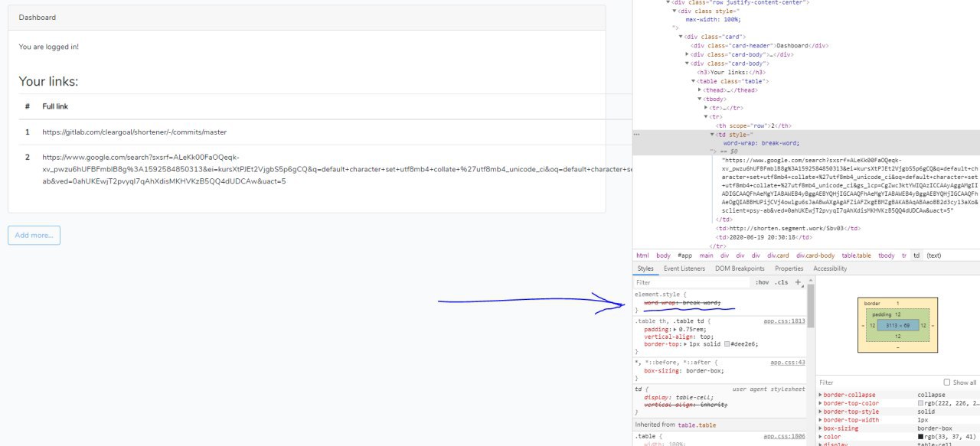Expand the color computed property

(x=821, y=437)
